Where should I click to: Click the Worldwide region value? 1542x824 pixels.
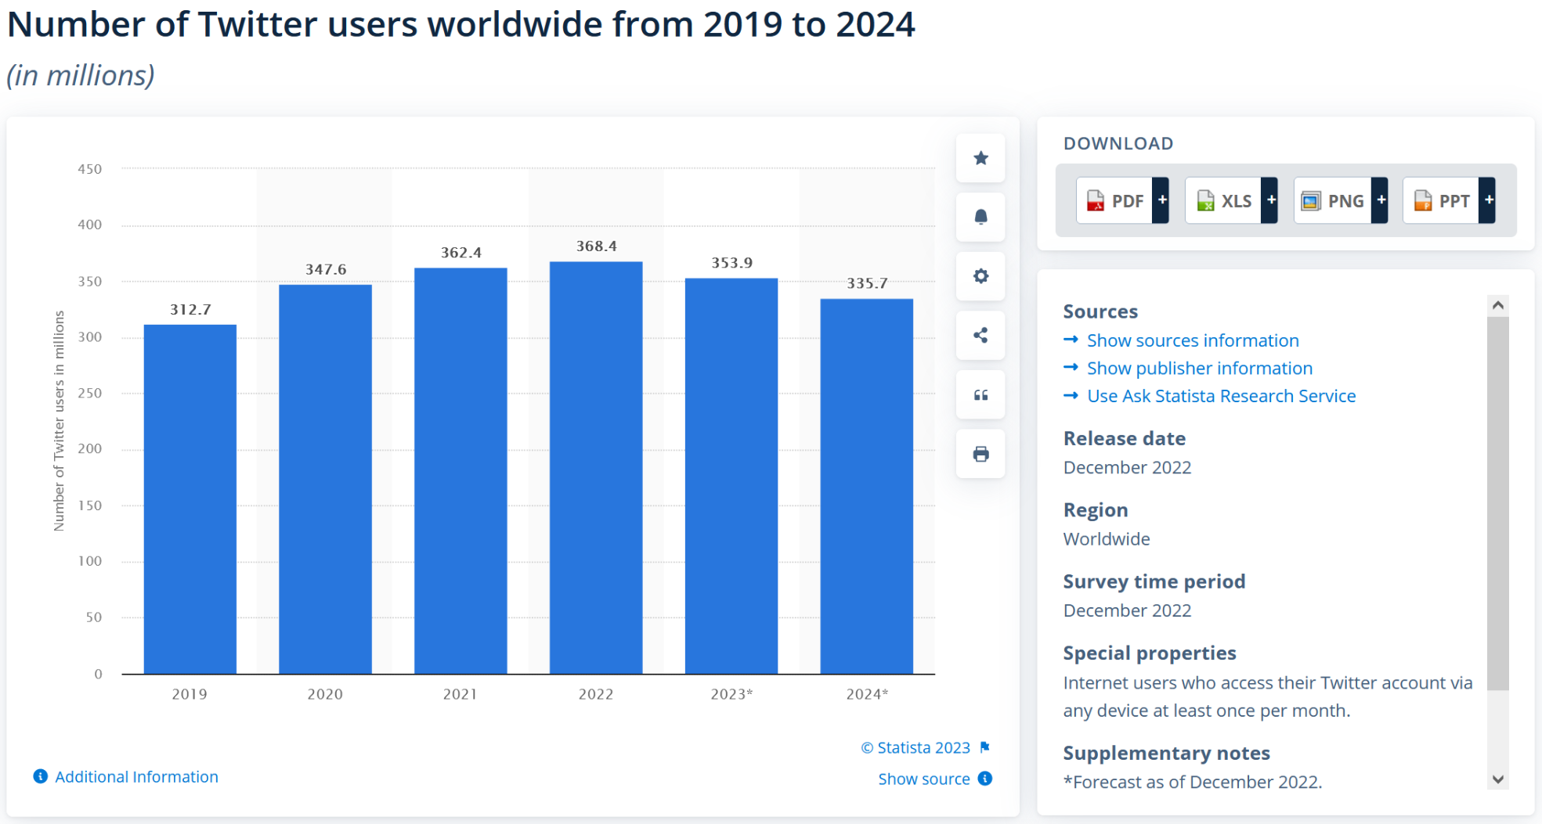(1107, 539)
